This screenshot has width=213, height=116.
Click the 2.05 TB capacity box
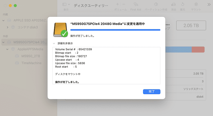(191, 25)
